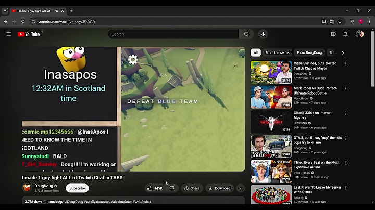
Task: Go forward in browser
Action: tap(14, 21)
